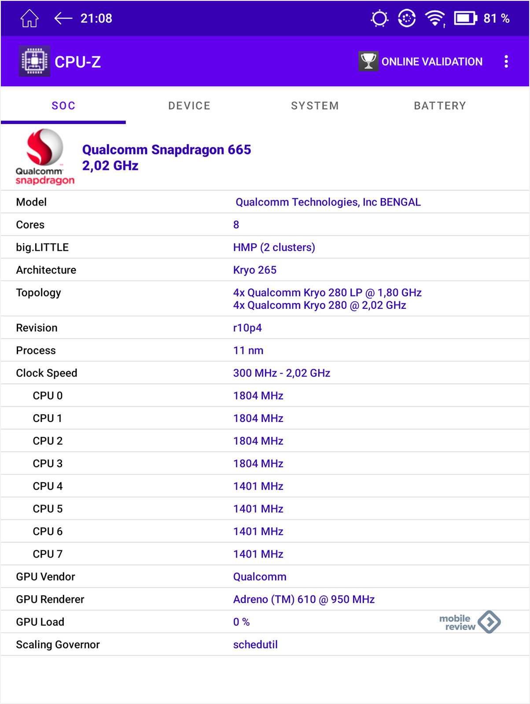
Task: Tap the CPU 6 row label
Action: click(x=48, y=532)
